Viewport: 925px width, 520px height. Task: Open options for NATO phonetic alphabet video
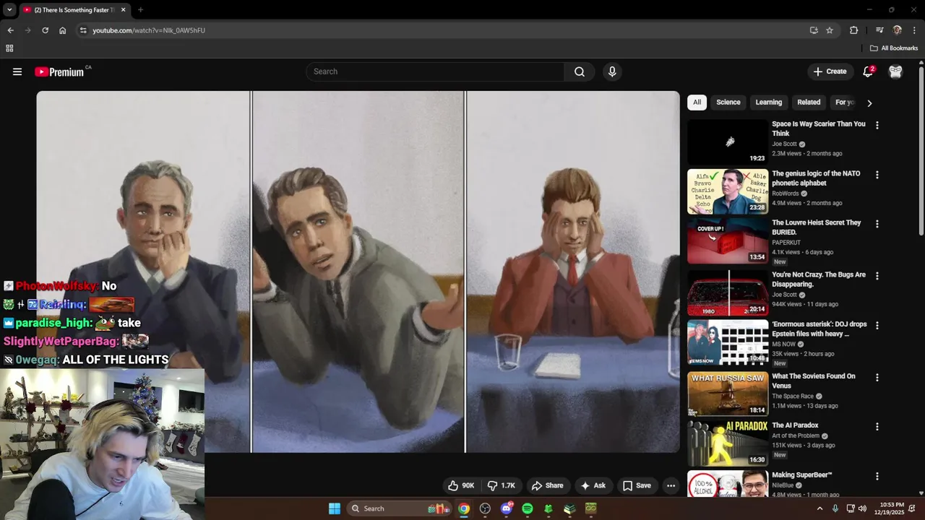coord(877,175)
